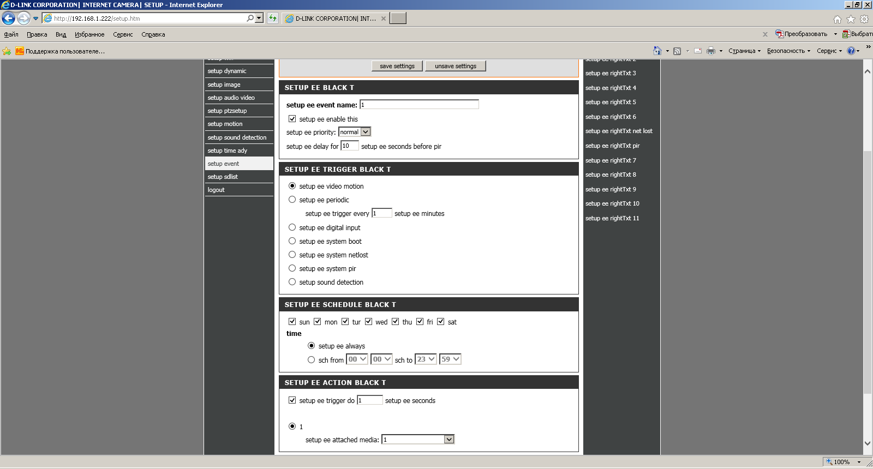The image size is (873, 469).
Task: Expand the attached media dropdown
Action: pyautogui.click(x=449, y=440)
